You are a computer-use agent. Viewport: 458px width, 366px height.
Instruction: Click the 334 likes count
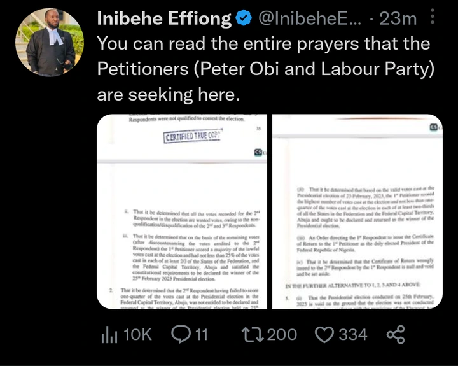point(352,334)
